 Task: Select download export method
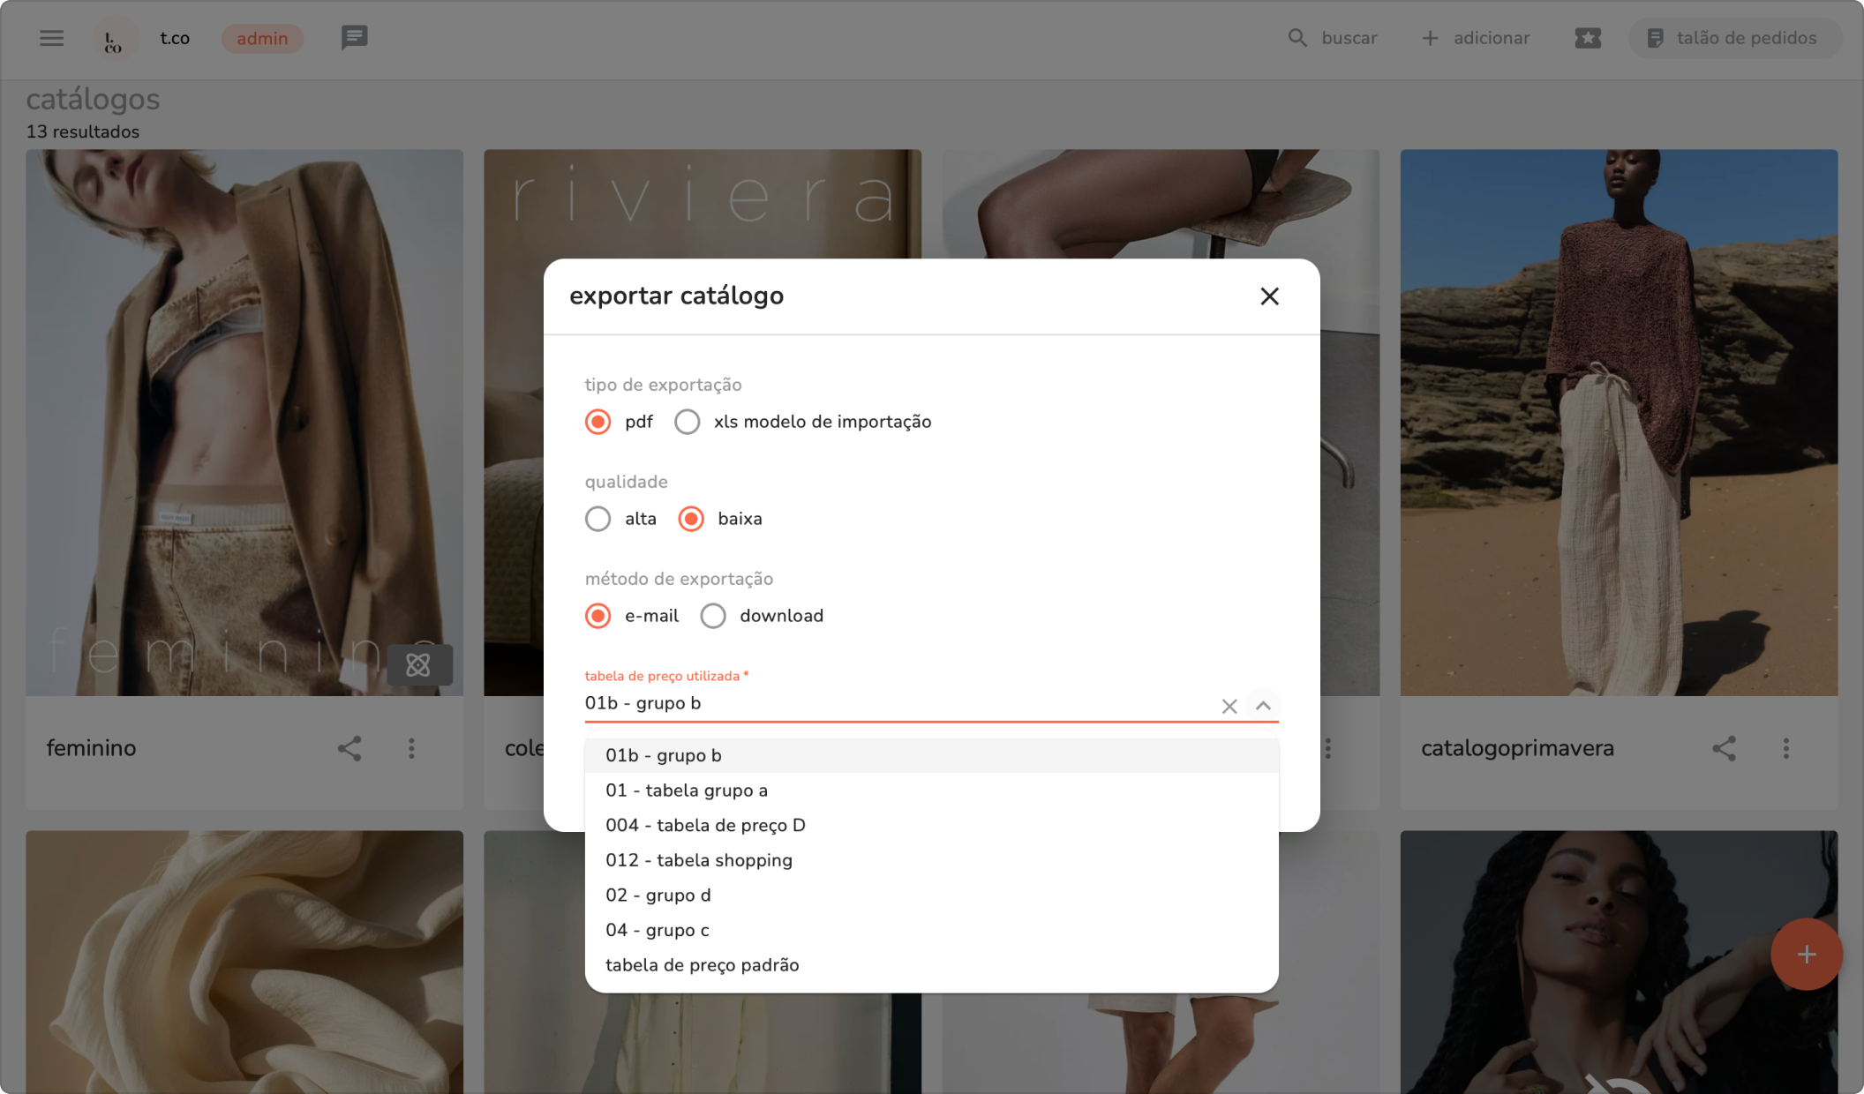[713, 616]
